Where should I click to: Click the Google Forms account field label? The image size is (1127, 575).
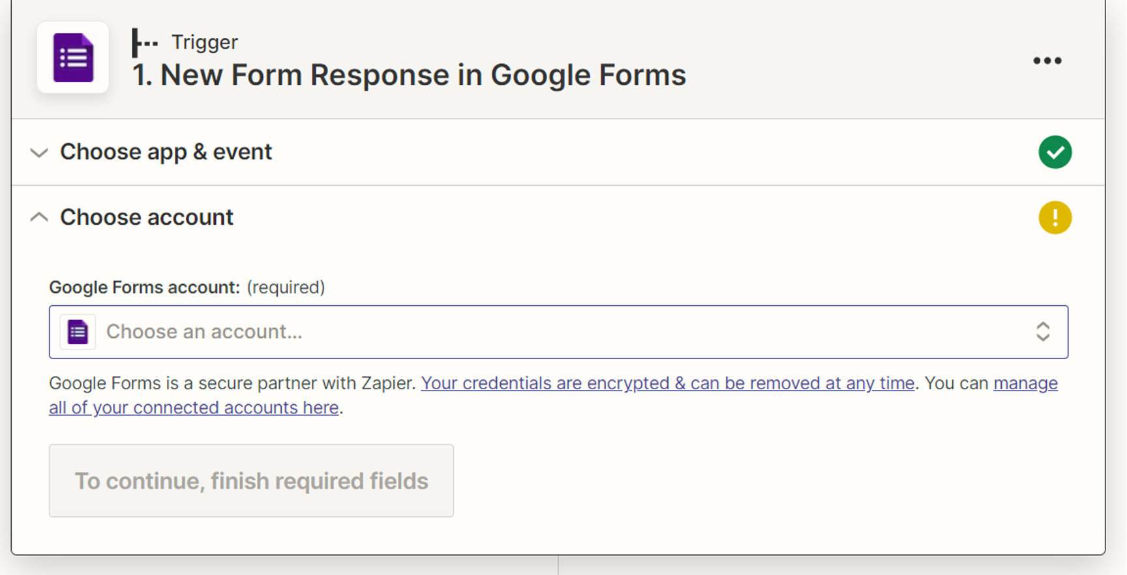145,287
